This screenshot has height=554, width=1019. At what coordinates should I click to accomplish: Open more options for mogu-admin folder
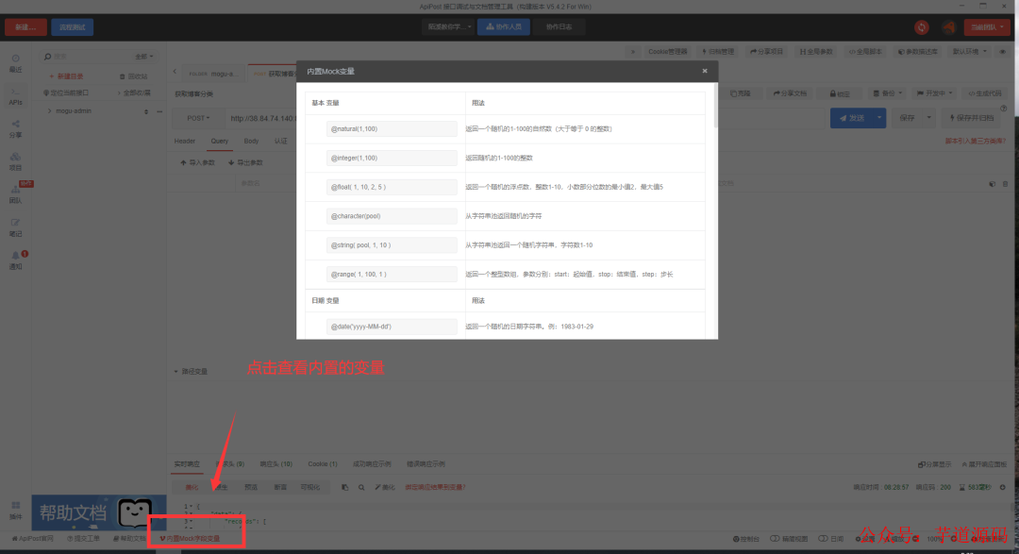159,111
